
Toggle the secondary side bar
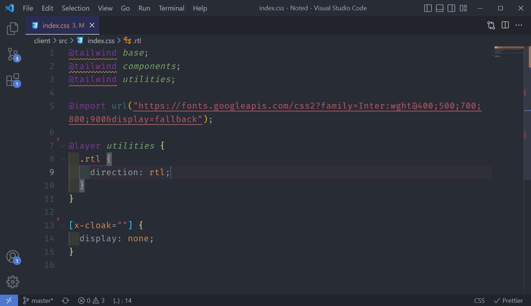[x=451, y=8]
